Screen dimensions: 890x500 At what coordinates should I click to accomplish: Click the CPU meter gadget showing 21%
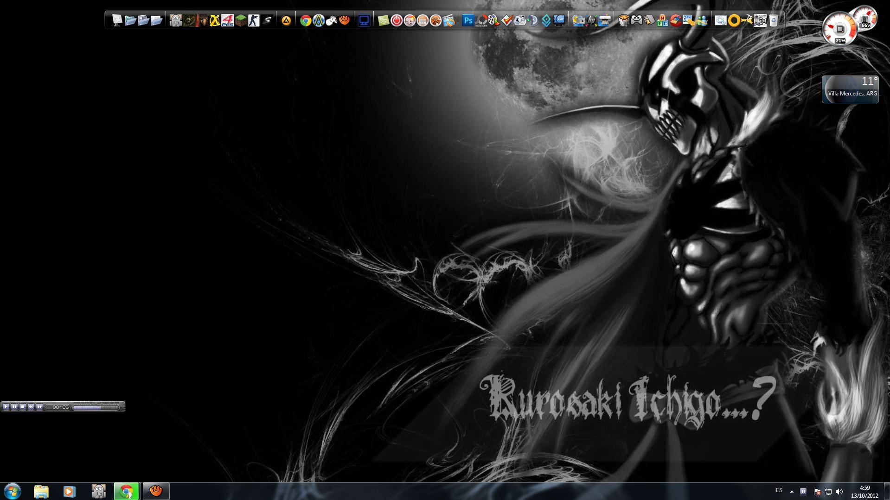(x=839, y=29)
